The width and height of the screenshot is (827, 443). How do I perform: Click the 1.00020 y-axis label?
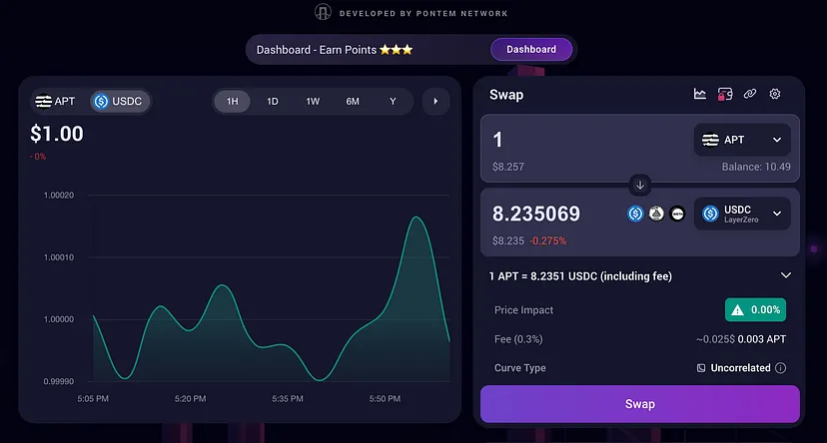pyautogui.click(x=59, y=195)
